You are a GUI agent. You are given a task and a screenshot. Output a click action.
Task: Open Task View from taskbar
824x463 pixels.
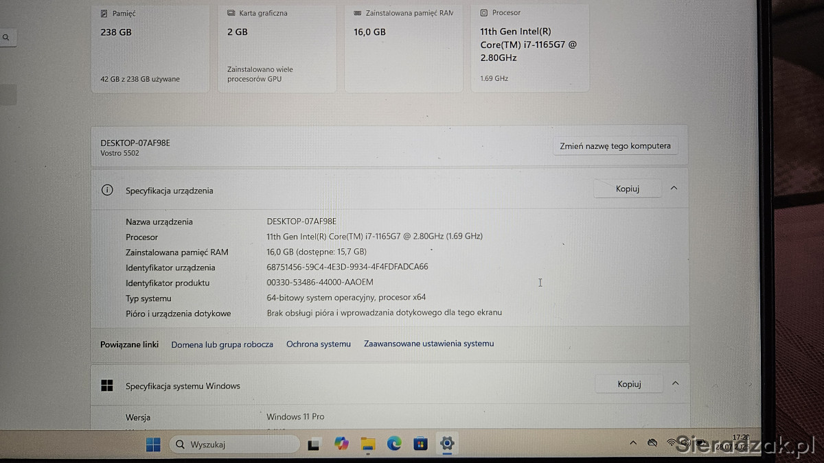pyautogui.click(x=313, y=444)
